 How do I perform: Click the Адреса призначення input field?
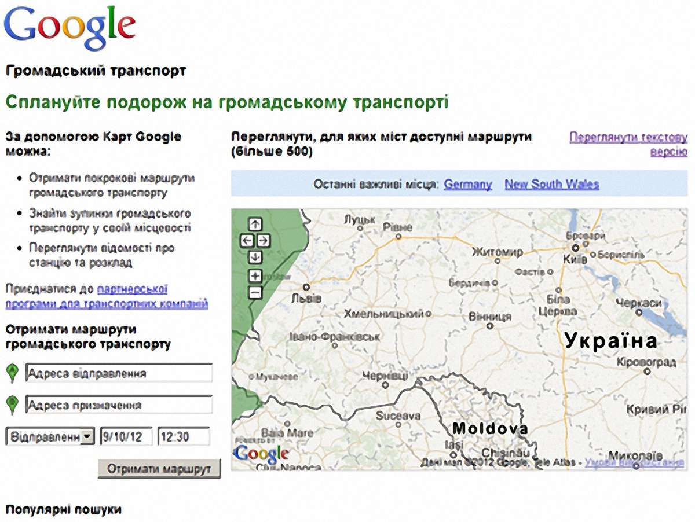[x=119, y=405]
